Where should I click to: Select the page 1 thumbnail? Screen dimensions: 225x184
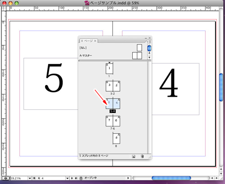point(109,69)
